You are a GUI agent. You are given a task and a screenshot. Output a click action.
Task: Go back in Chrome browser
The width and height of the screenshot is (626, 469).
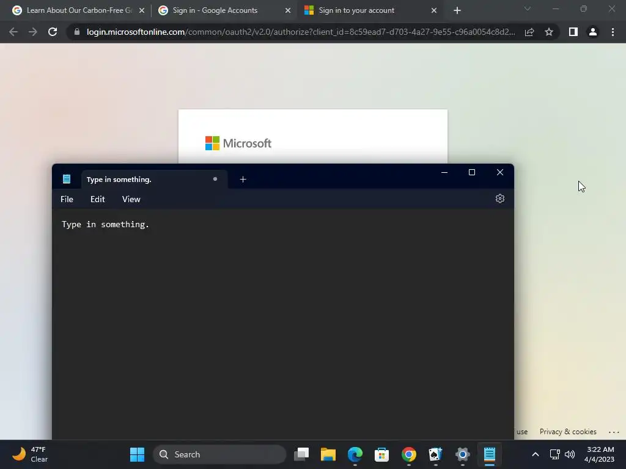coord(13,32)
